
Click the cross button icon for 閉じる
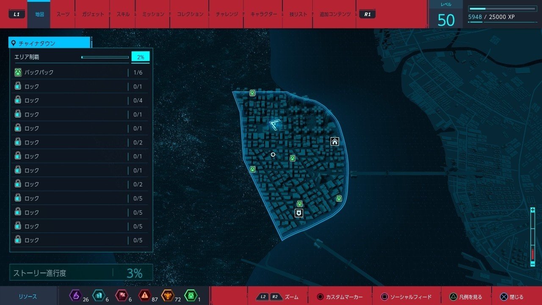pyautogui.click(x=504, y=297)
